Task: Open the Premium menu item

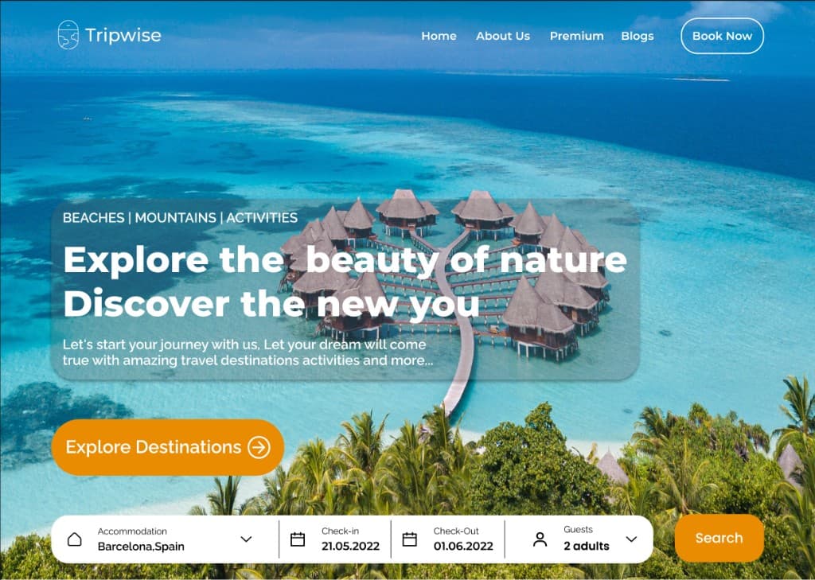Action: point(576,36)
